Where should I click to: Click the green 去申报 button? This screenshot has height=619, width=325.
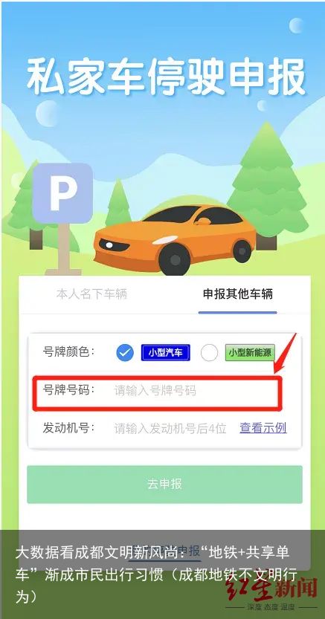(164, 484)
